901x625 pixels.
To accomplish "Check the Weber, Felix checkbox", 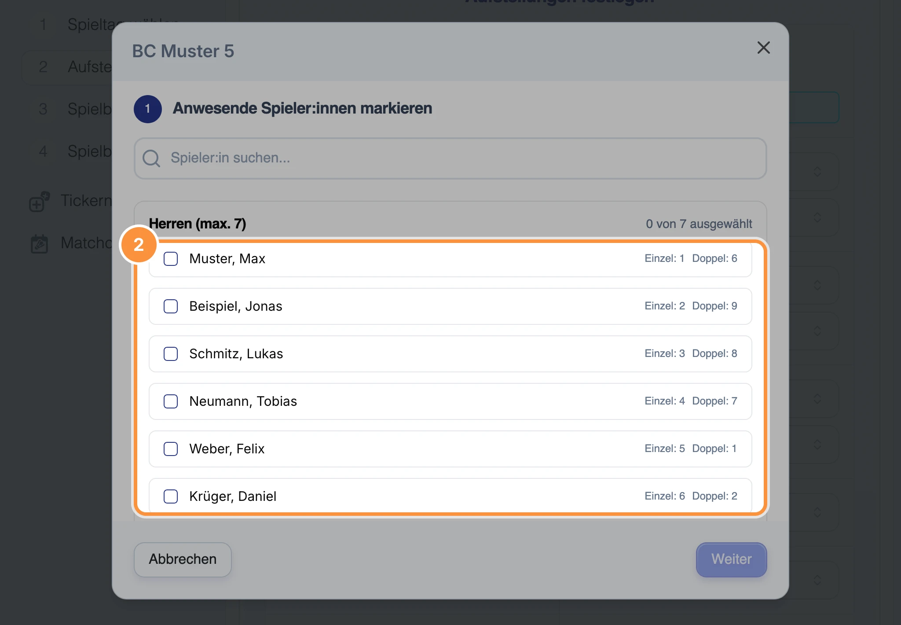I will 171,449.
